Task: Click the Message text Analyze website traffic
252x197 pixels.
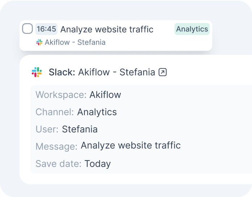Action: [x=131, y=145]
